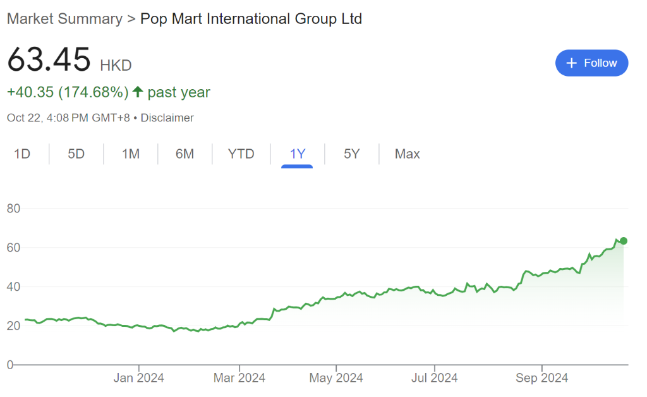Screen dimensions: 647x397
Task: Open the Disclaimer link
Action: (167, 118)
